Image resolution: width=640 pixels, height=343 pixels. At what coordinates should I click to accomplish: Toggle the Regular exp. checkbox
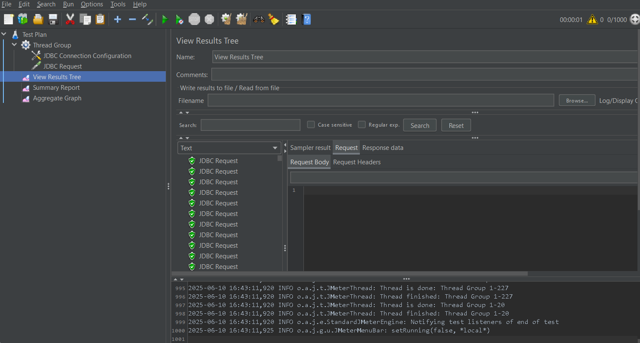pos(362,124)
